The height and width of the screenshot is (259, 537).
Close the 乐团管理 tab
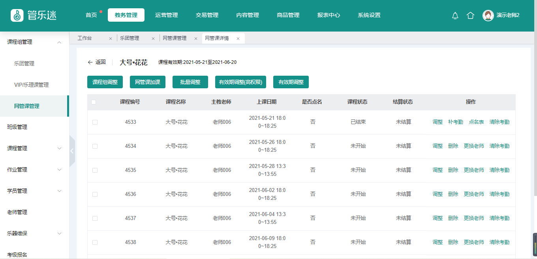[x=153, y=39]
